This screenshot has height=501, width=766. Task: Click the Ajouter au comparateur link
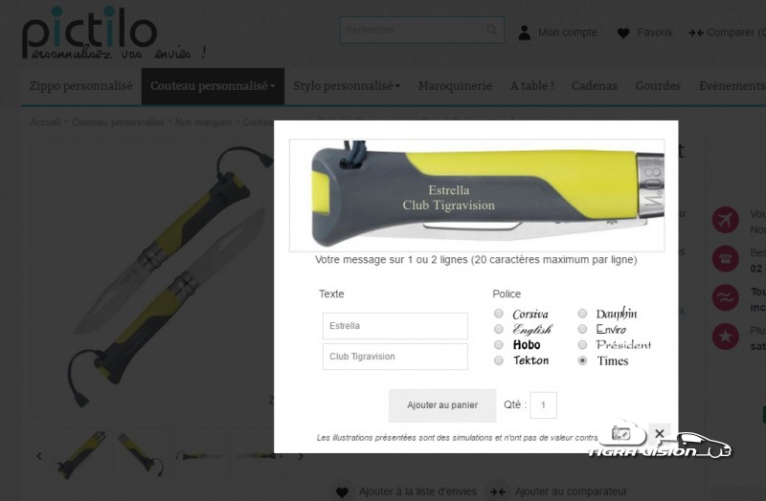(x=571, y=491)
